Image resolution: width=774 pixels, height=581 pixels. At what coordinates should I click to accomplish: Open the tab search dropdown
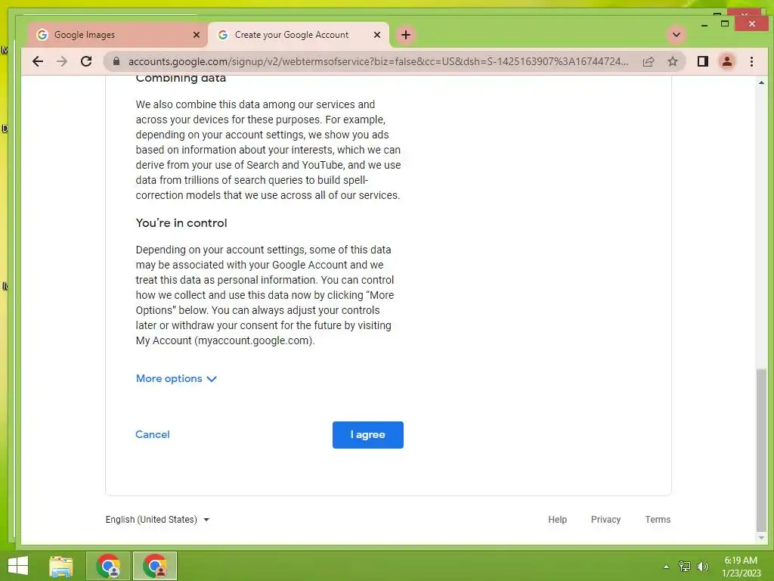coord(676,35)
